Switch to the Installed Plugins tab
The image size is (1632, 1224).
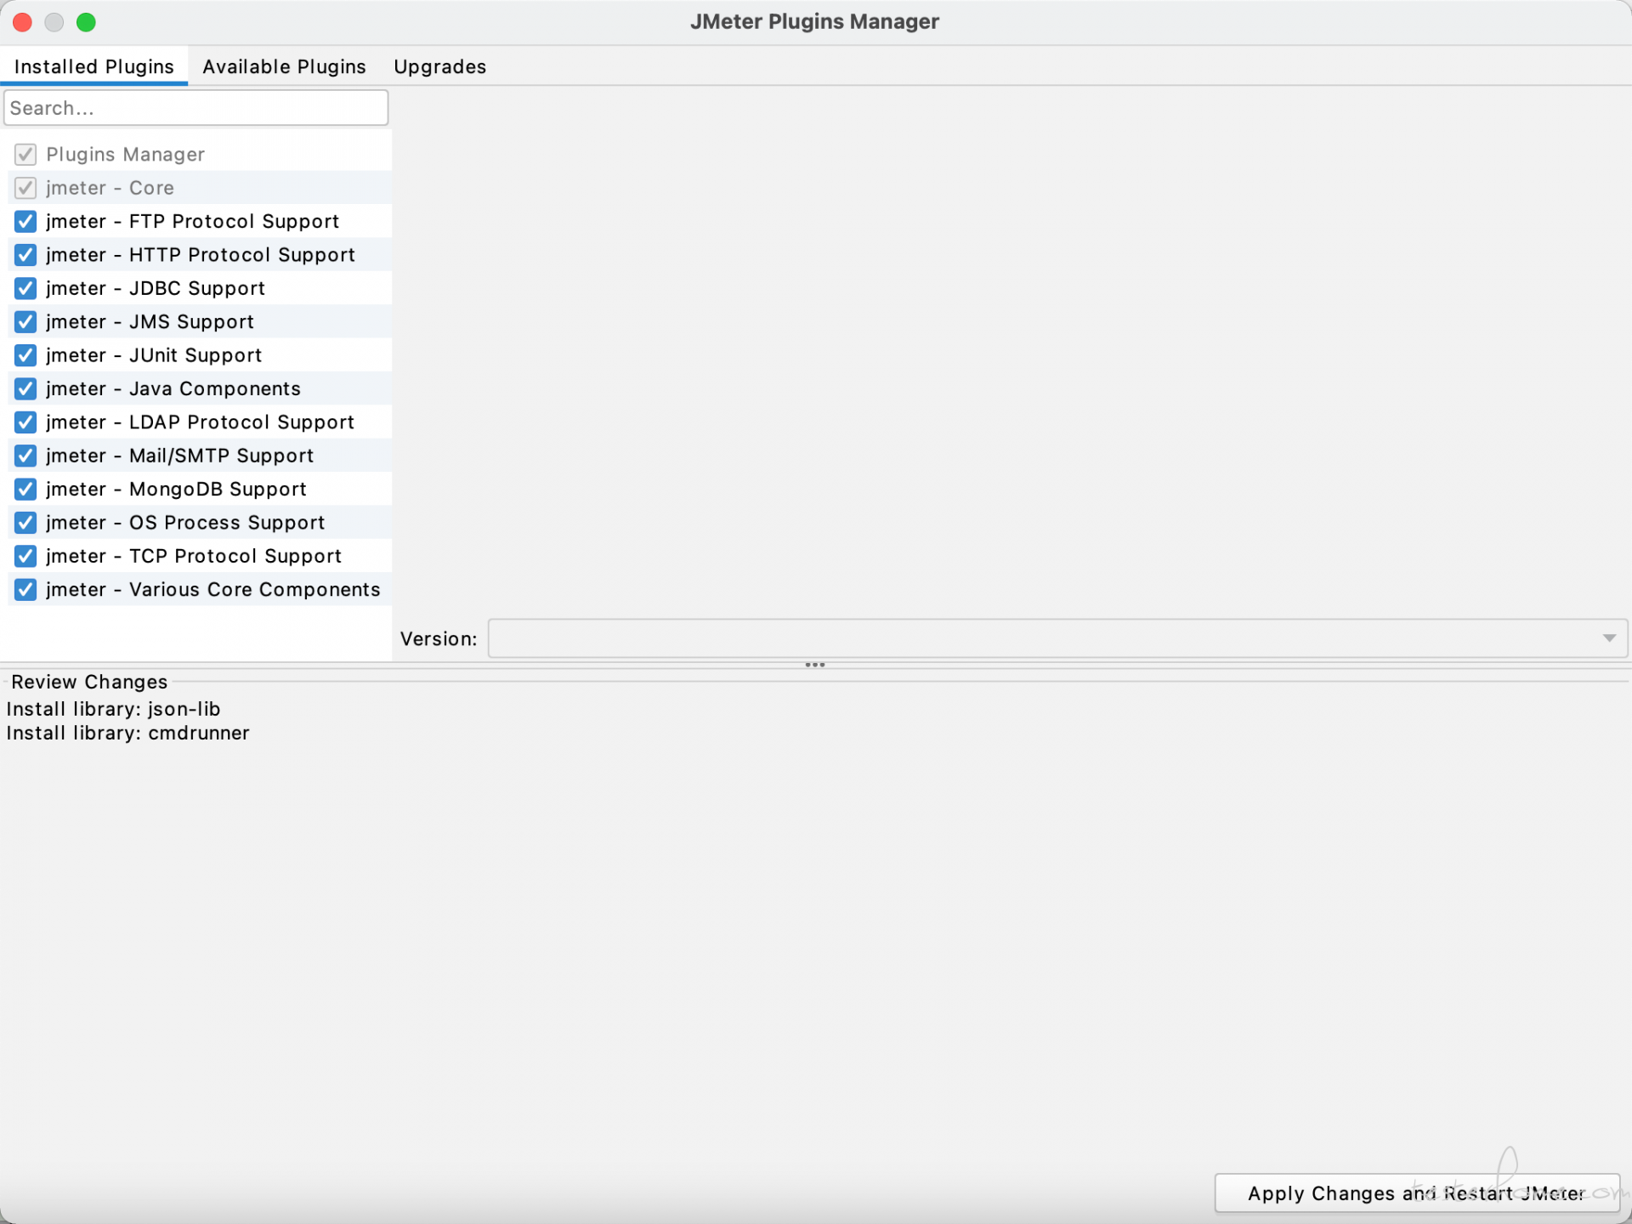[x=93, y=66]
